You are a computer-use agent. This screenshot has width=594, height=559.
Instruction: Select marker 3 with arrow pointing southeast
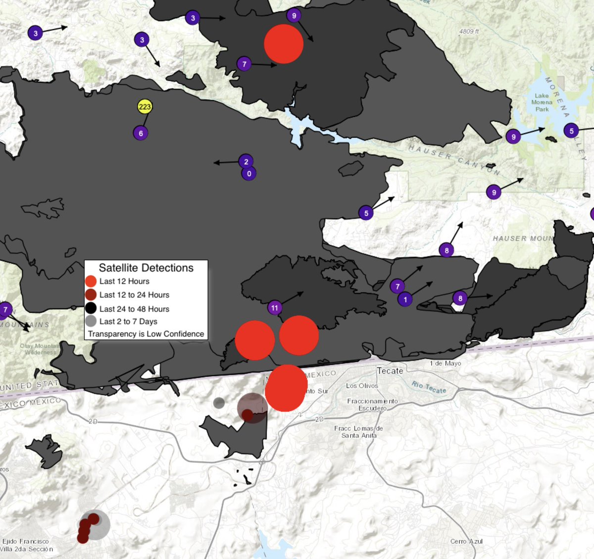pyautogui.click(x=142, y=40)
